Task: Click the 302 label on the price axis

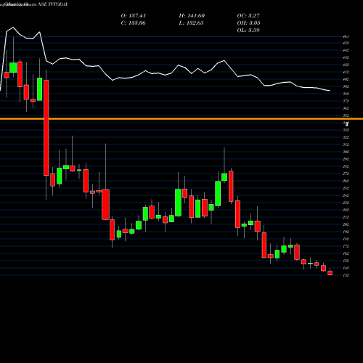Action: tap(346, 152)
